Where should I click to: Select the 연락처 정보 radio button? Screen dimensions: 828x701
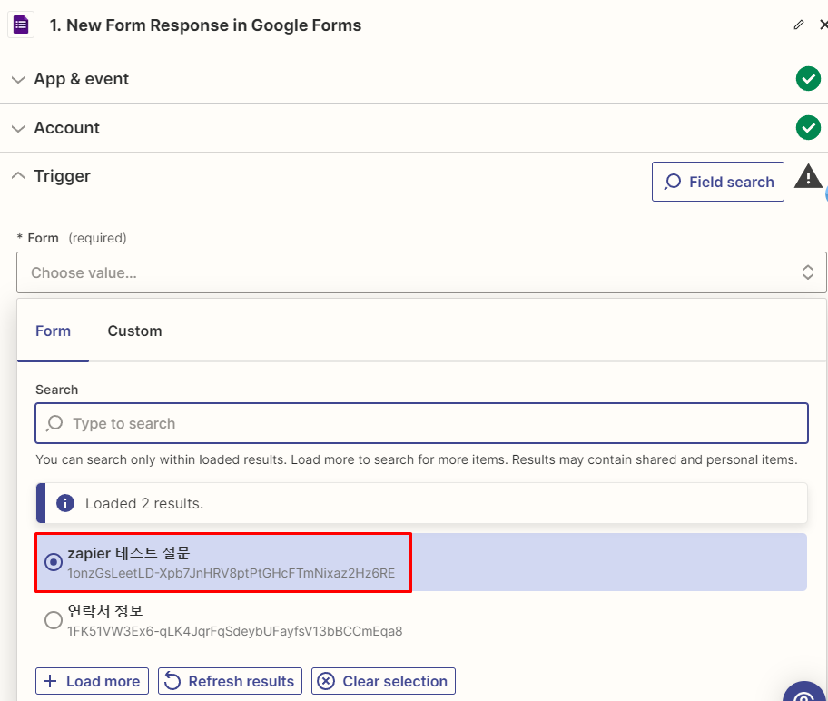tap(54, 620)
